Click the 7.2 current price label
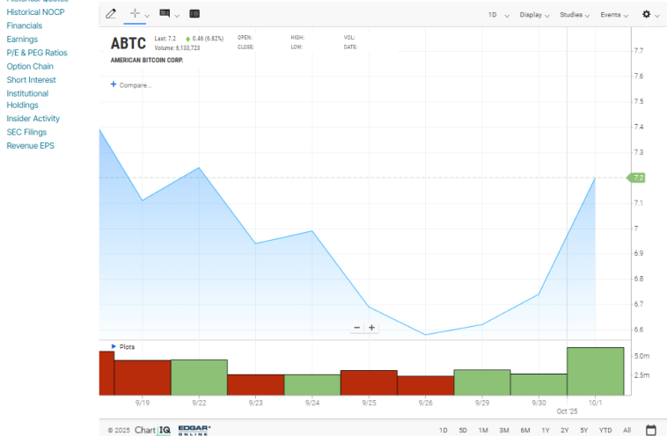667x436 pixels. pos(636,178)
